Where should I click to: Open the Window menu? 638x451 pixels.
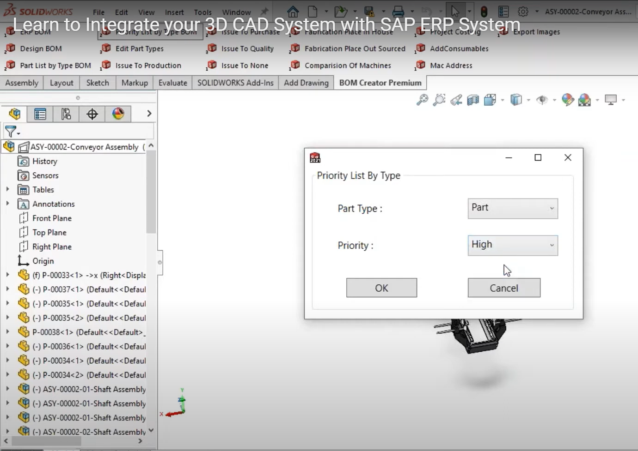[x=236, y=12]
